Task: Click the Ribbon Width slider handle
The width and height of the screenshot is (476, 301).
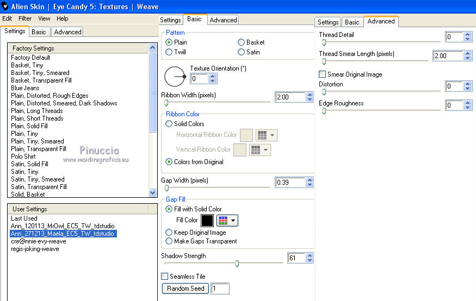Action: [x=166, y=103]
